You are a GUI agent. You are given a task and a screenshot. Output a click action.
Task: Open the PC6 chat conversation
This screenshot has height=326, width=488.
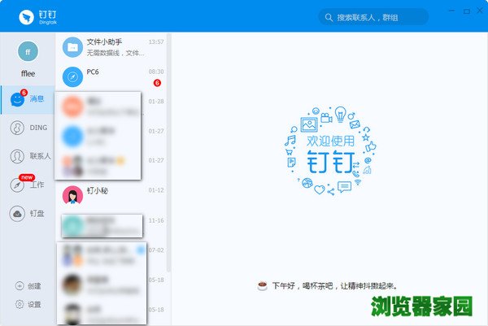click(114, 77)
